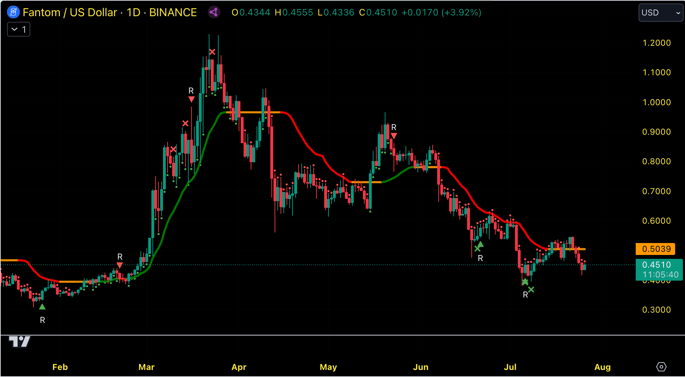Click the red R triangle signal in late May

click(x=394, y=136)
